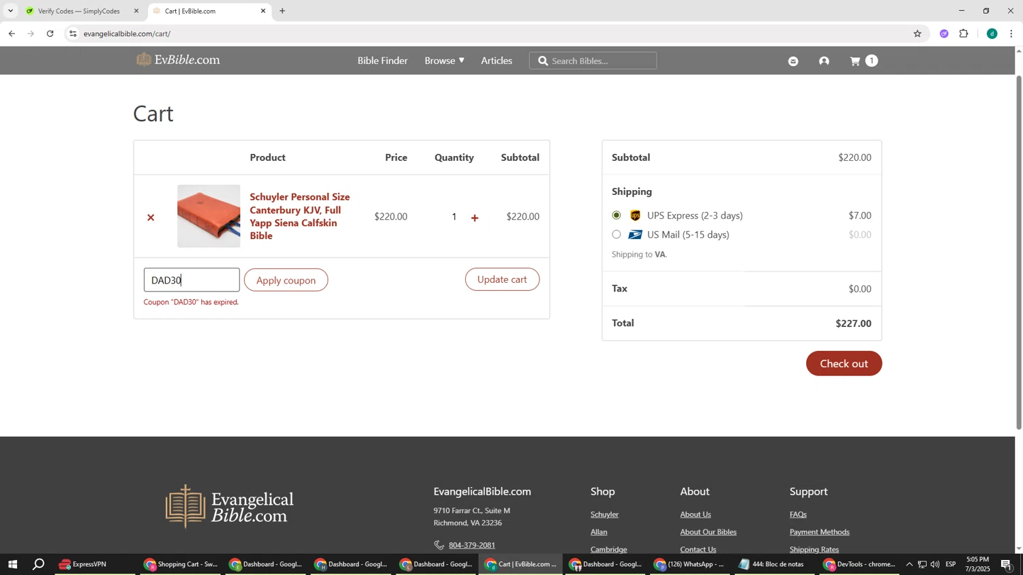Viewport: 1023px width, 575px height.
Task: Bookmark this page with star icon
Action: pyautogui.click(x=917, y=33)
